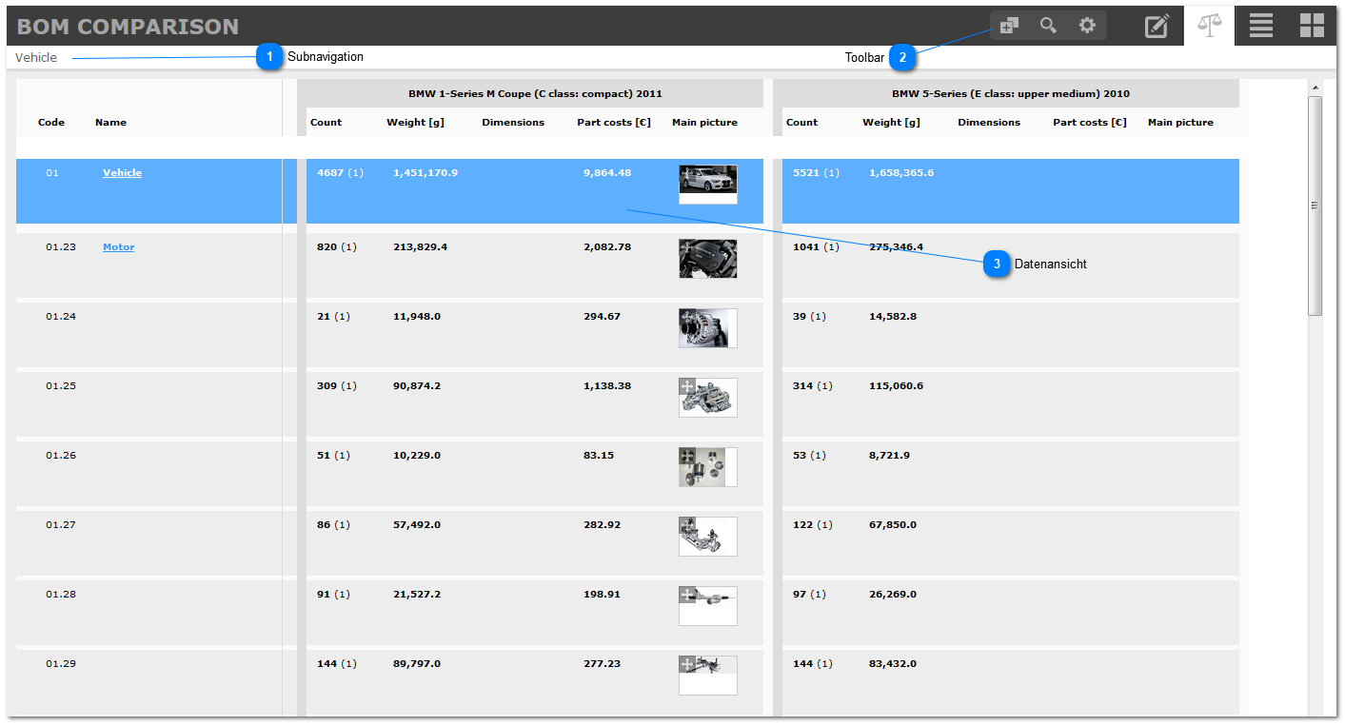This screenshot has width=1345, height=725.
Task: Click weight value 1,451,170.9
Action: click(x=425, y=172)
